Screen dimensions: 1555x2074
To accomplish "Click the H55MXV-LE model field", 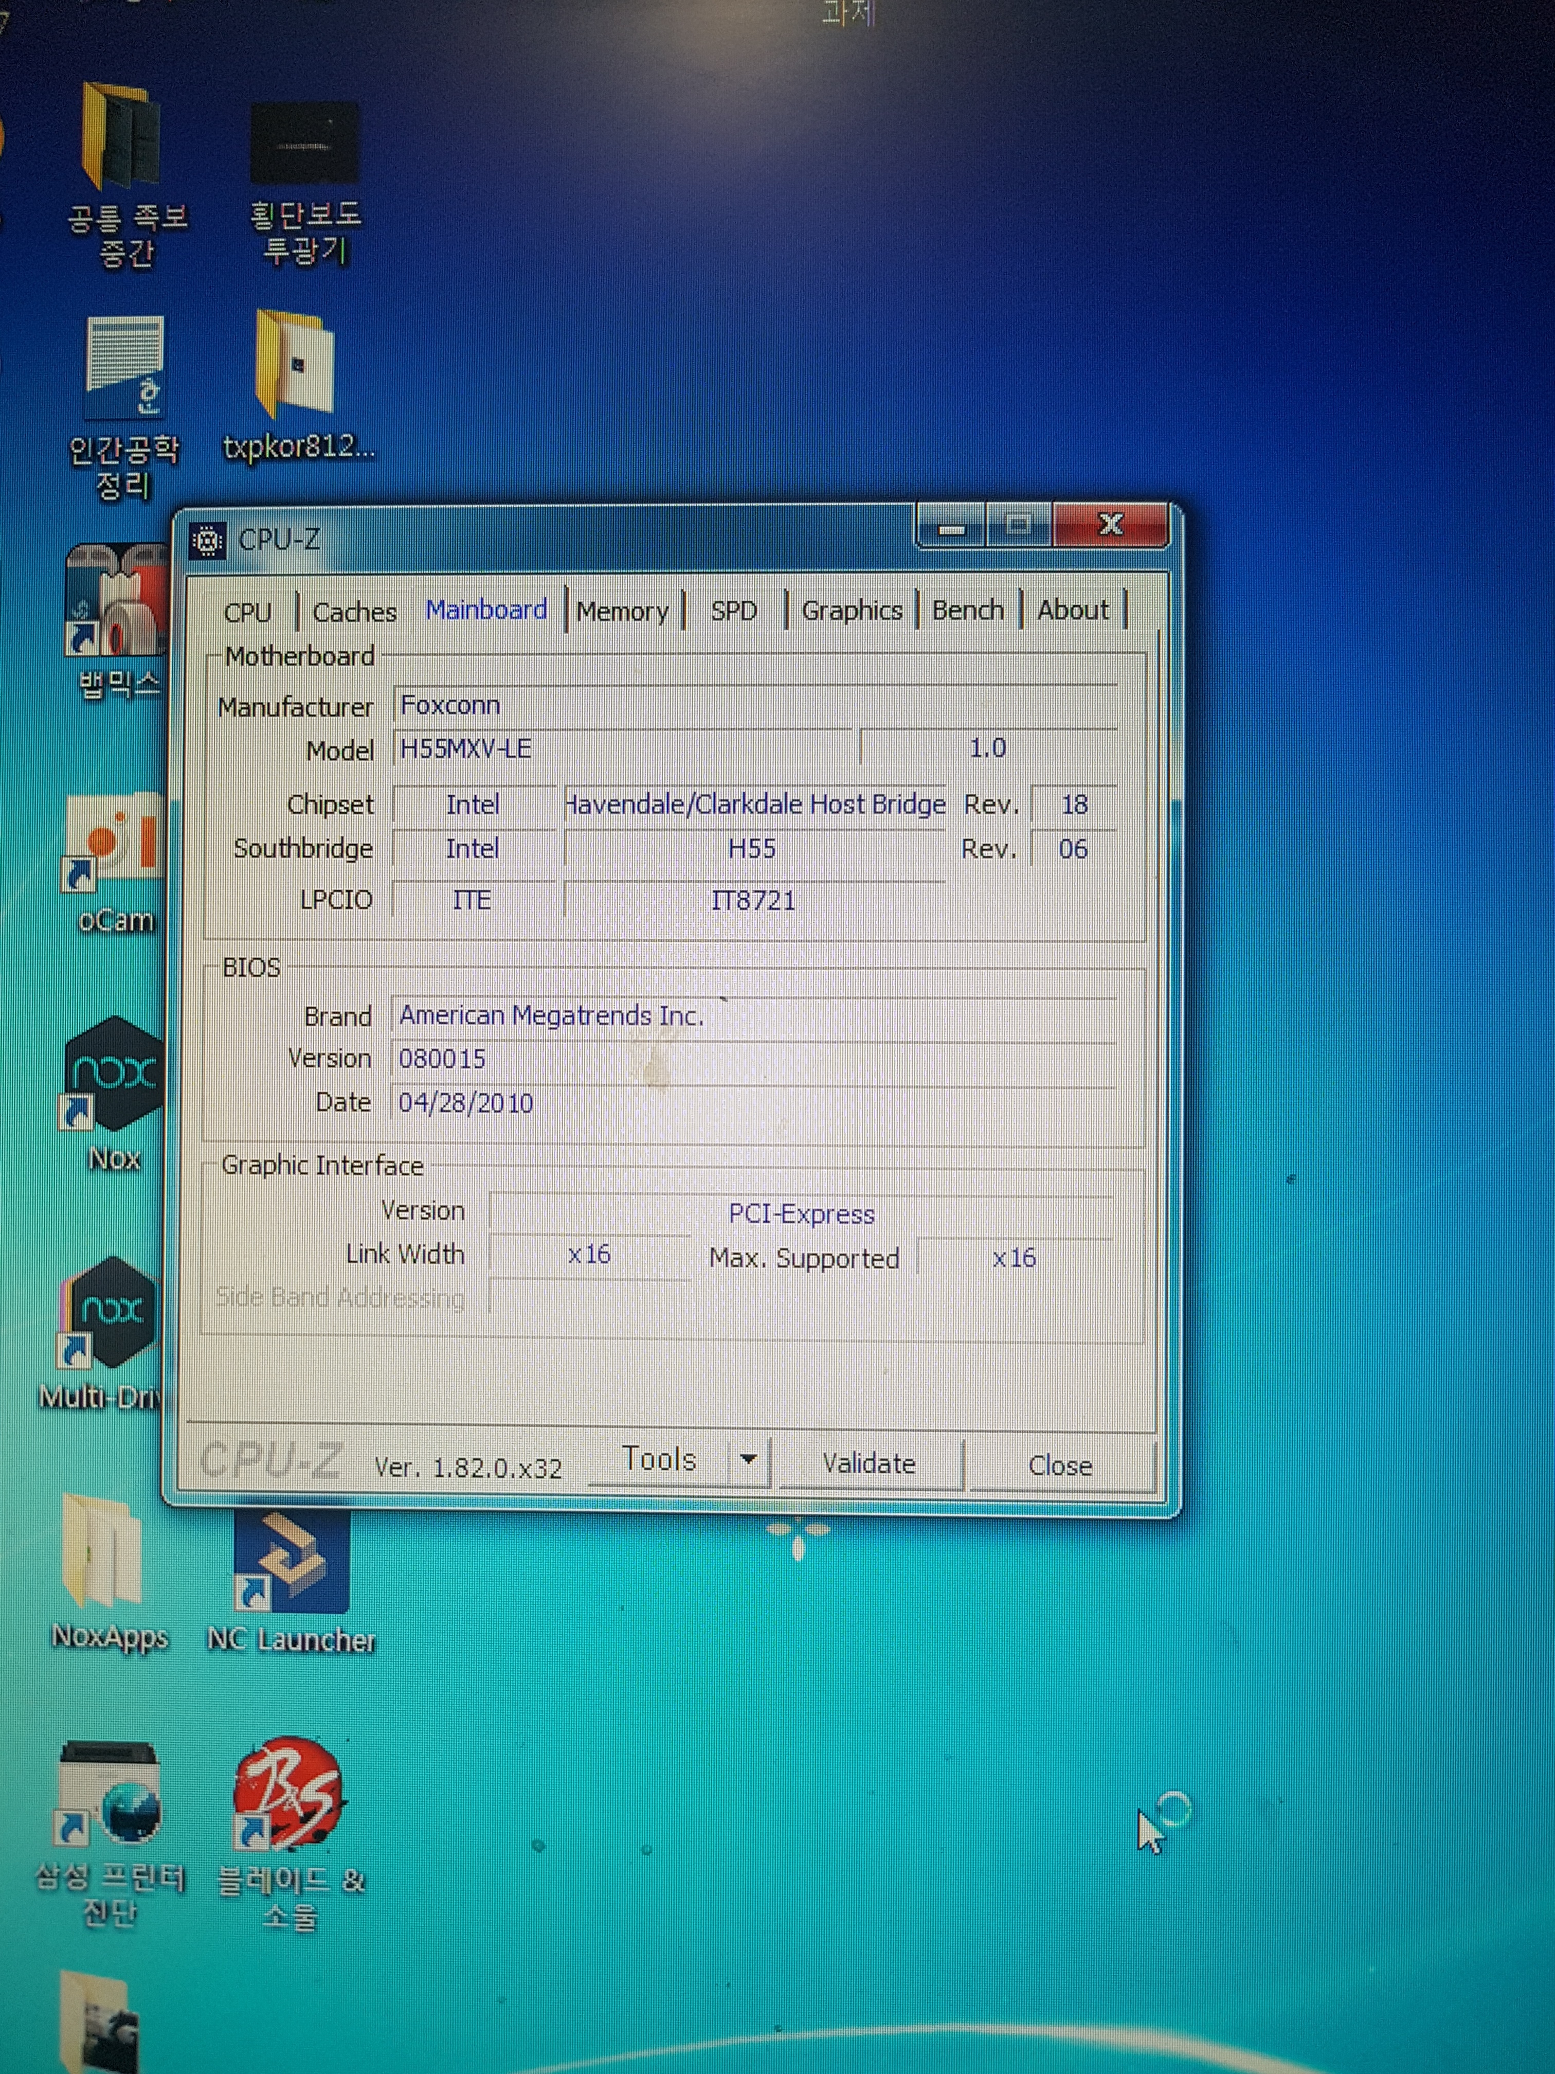I will click(622, 749).
